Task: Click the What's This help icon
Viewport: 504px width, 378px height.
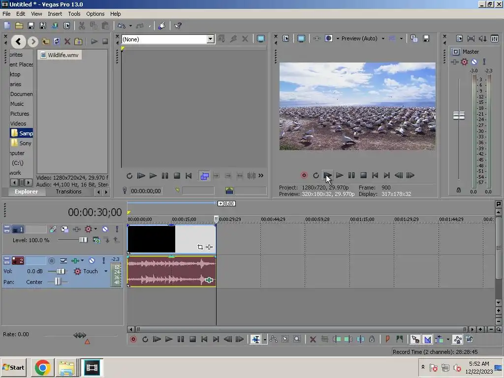Action: point(178,26)
